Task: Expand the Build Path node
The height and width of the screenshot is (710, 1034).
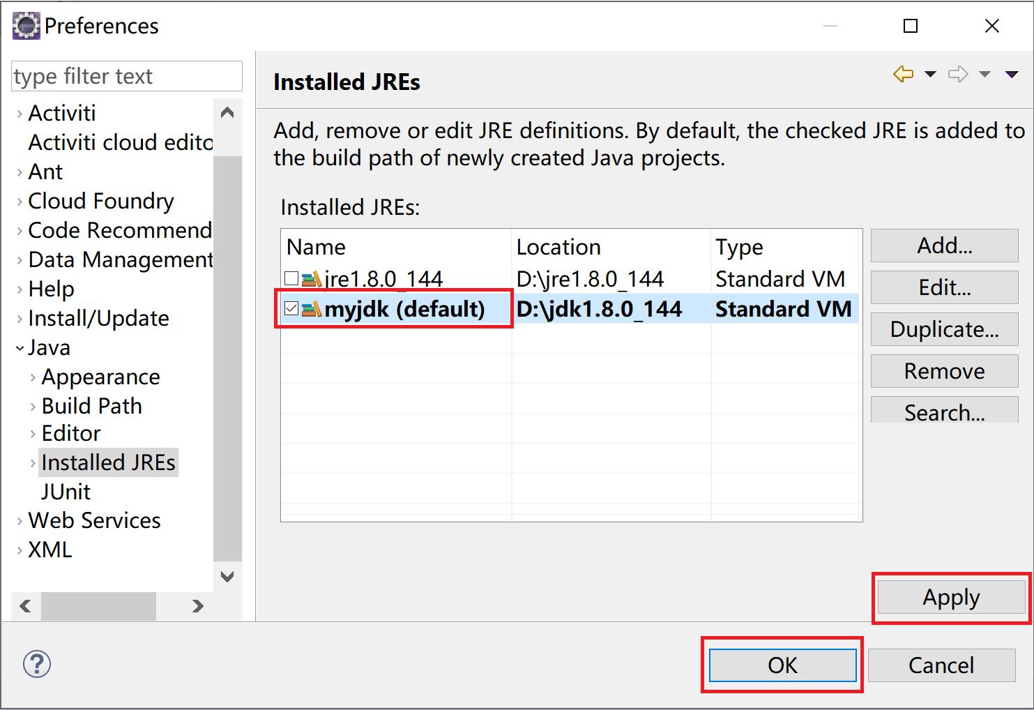Action: click(x=33, y=407)
